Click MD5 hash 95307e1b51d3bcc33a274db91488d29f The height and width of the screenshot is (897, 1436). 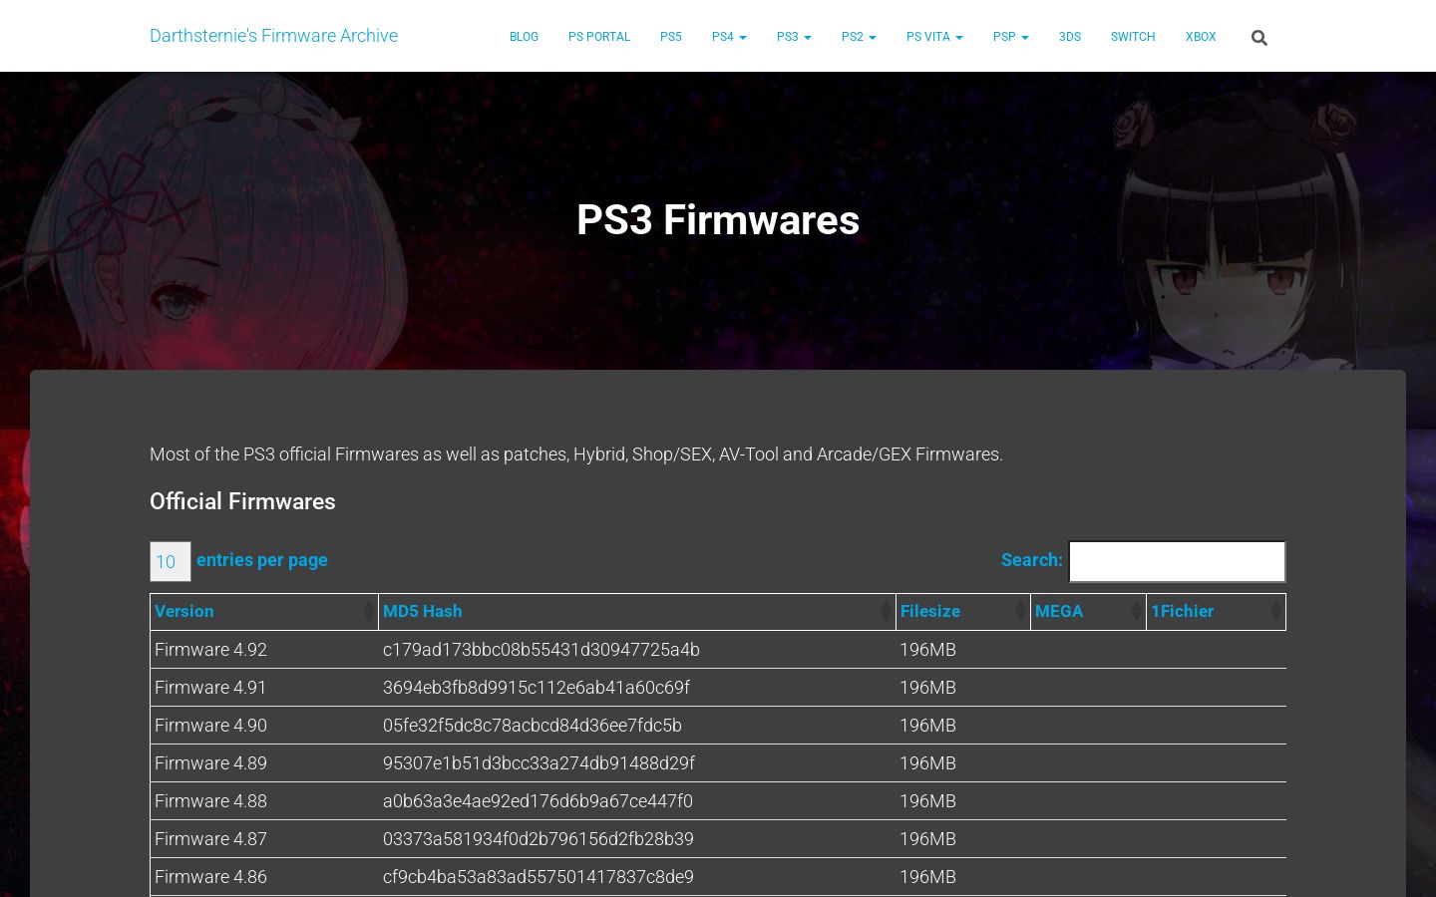(x=538, y=763)
